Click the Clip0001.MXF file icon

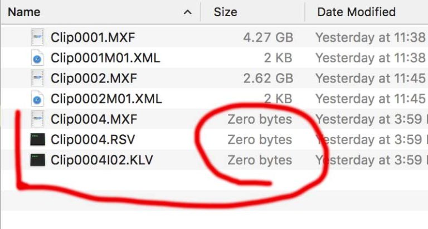(x=37, y=38)
